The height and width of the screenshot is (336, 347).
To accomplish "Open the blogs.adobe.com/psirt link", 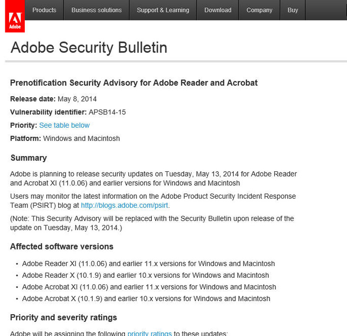I will click(125, 205).
